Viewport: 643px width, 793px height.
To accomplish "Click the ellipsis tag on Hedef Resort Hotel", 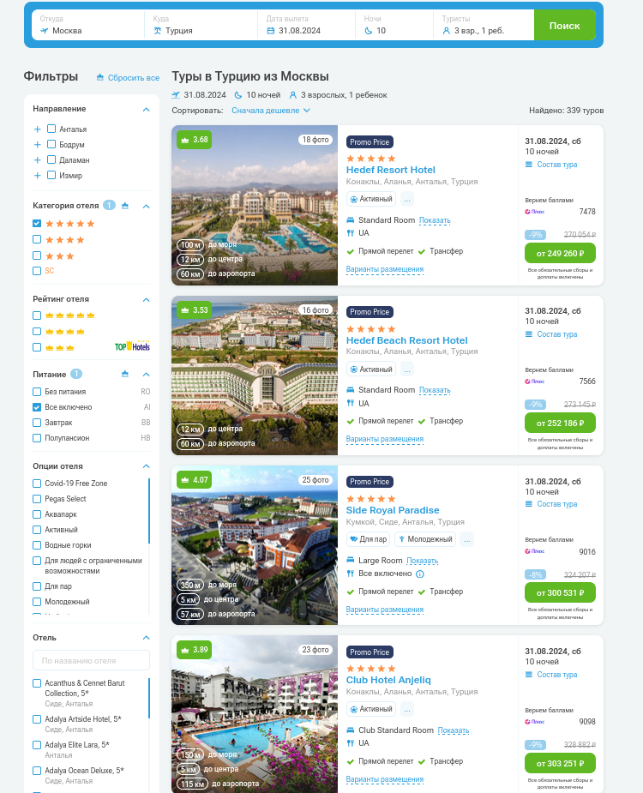I will [406, 199].
